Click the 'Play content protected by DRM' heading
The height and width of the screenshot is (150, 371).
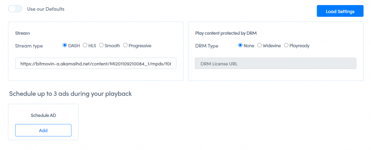pos(226,33)
